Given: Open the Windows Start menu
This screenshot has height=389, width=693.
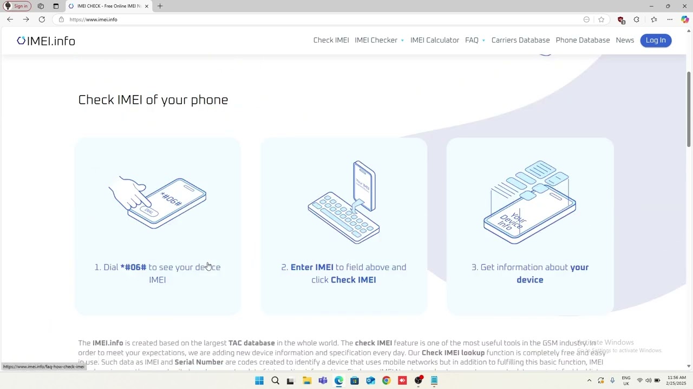Looking at the screenshot, I should [259, 381].
